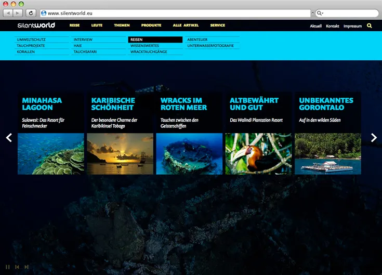Open the PRODUKTE menu

151,25
